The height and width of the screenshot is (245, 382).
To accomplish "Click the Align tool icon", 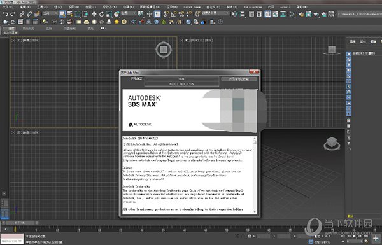I will coord(243,14).
